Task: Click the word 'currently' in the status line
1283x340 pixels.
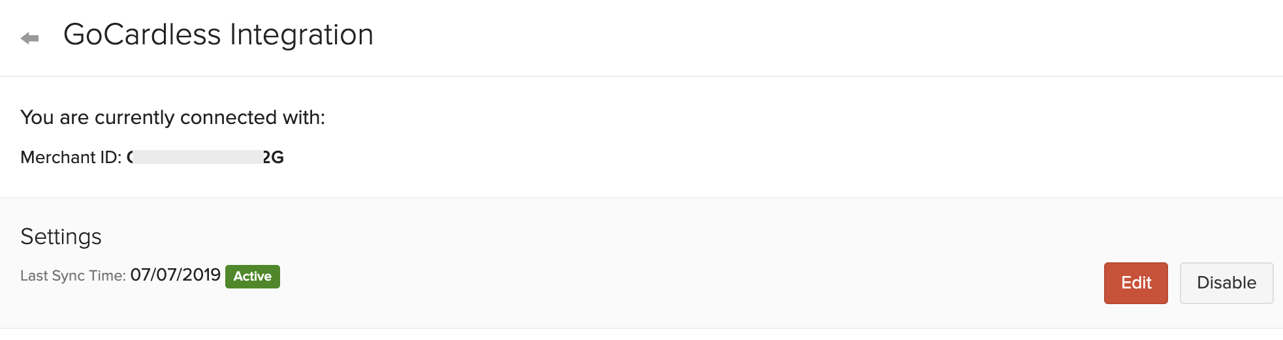Action: 134,117
